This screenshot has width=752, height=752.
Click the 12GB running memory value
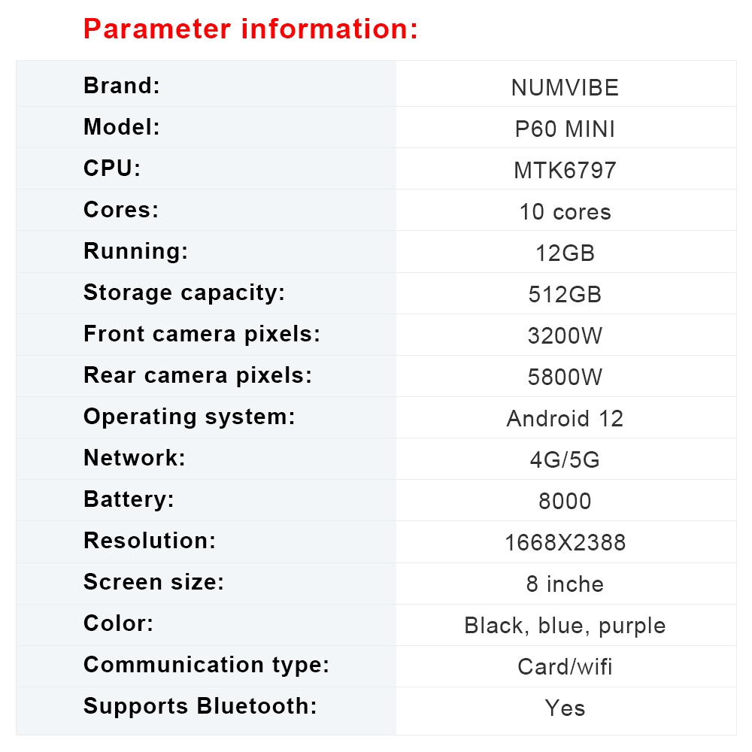tap(565, 253)
